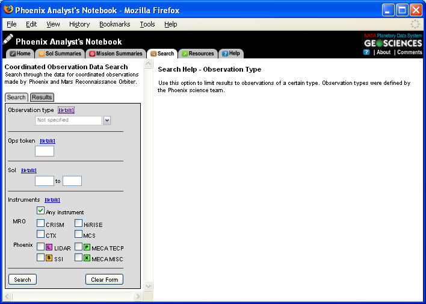
Task: Click the orange SSI instrument icon
Action: coord(50,258)
